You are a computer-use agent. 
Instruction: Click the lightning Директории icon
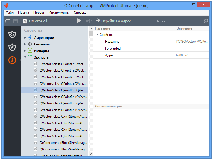30,37
